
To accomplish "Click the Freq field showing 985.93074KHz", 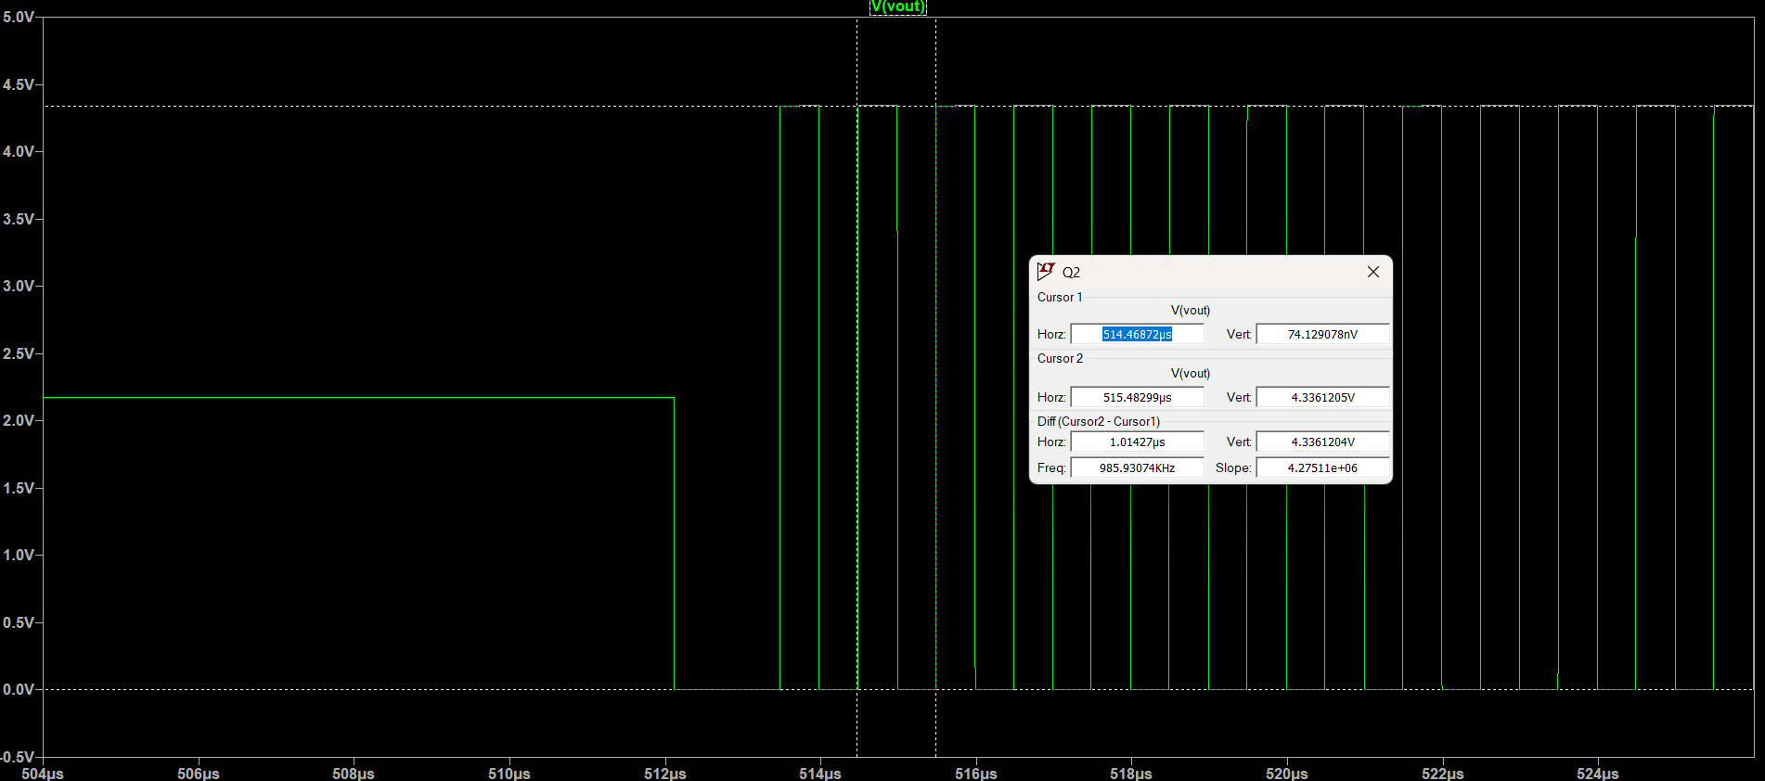I will click(x=1137, y=468).
